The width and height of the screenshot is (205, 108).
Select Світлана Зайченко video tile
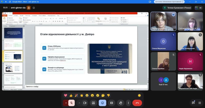(190, 21)
